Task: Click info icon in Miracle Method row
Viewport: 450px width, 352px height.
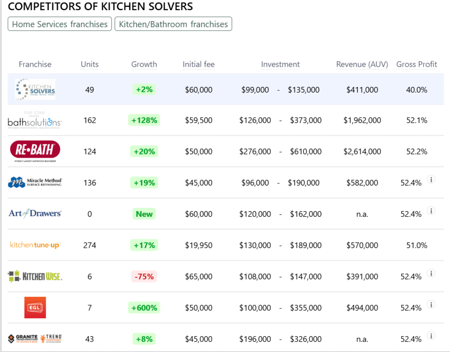Action: [x=431, y=180]
